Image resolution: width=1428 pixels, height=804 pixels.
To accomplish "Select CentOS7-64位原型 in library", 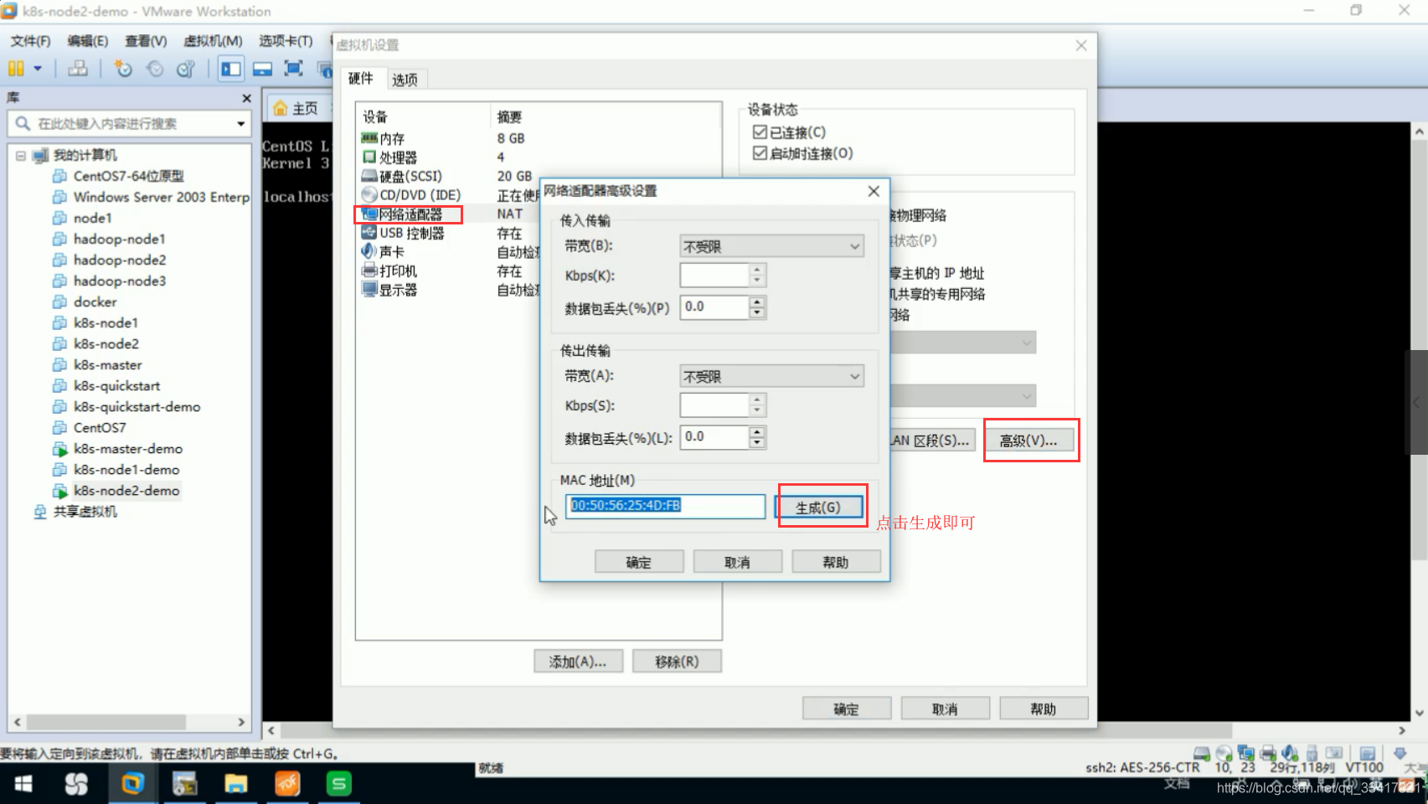I will tap(128, 176).
